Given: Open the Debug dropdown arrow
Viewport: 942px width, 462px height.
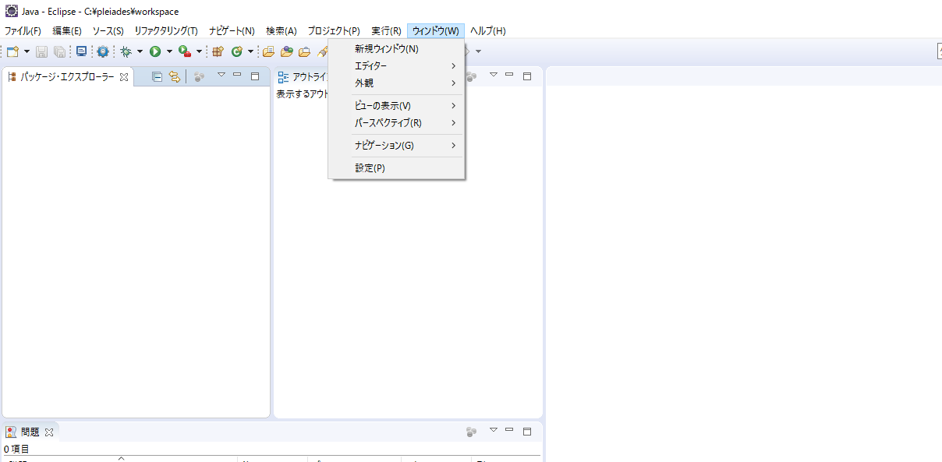Looking at the screenshot, I should click(x=140, y=51).
